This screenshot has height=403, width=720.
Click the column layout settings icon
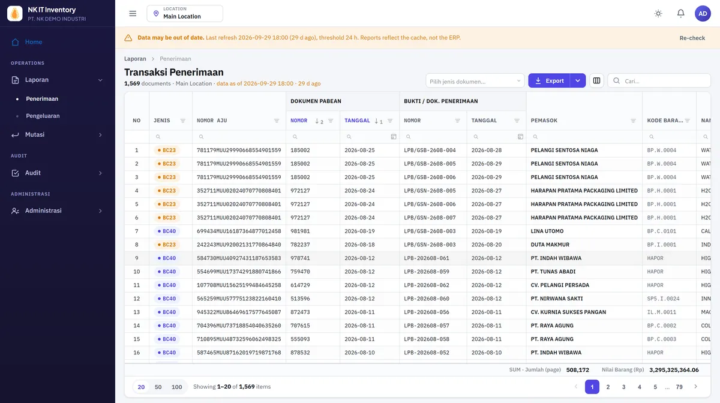coord(596,81)
